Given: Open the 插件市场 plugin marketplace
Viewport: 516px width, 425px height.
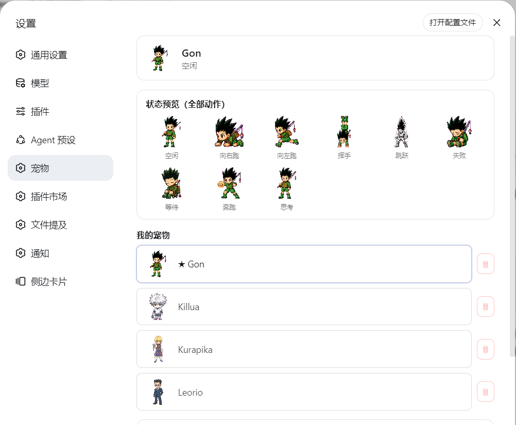Looking at the screenshot, I should [60, 197].
